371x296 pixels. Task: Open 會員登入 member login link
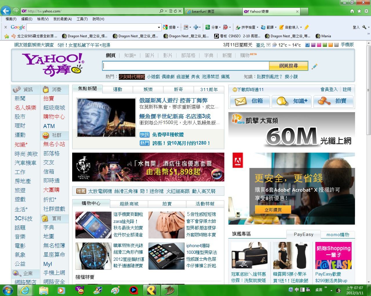[329, 89]
